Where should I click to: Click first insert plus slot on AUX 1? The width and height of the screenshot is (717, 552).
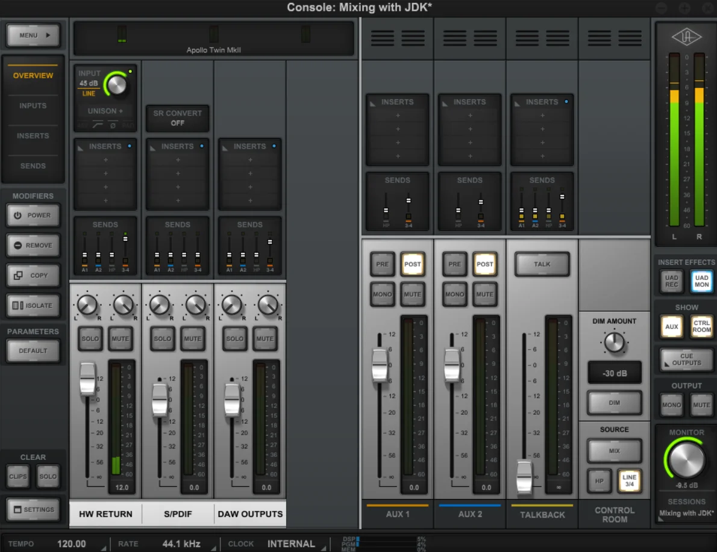(x=398, y=116)
